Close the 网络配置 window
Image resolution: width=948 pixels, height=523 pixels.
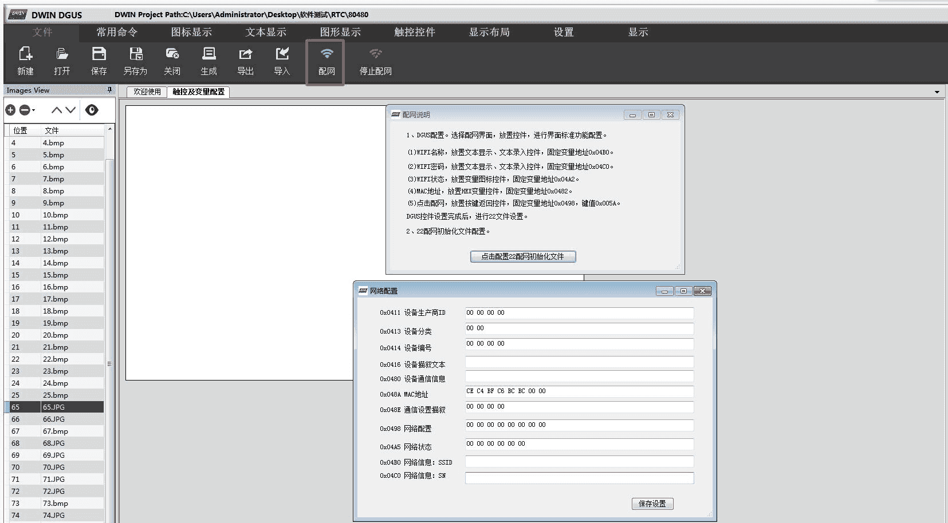click(703, 291)
